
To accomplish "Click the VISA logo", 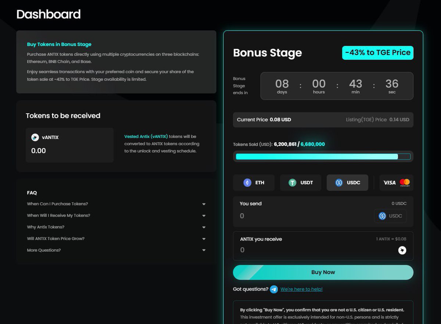I will point(390,182).
